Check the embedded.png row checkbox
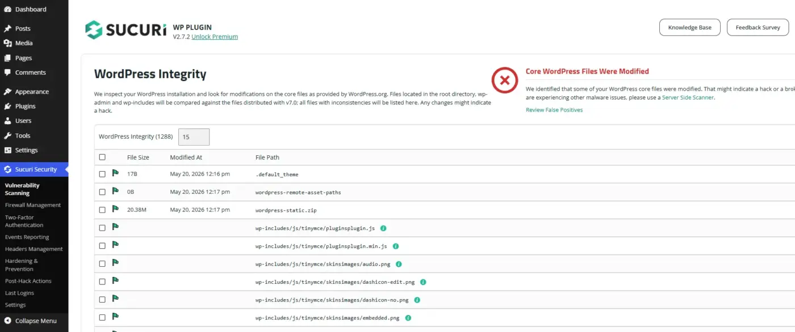 (x=102, y=317)
